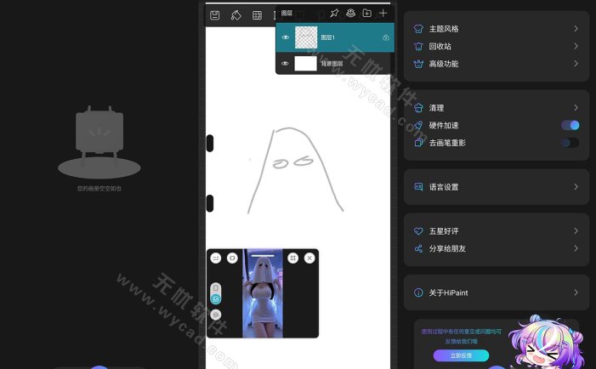This screenshot has height=369, width=596.
Task: Open the 回收站 settings entry
Action: [x=497, y=46]
